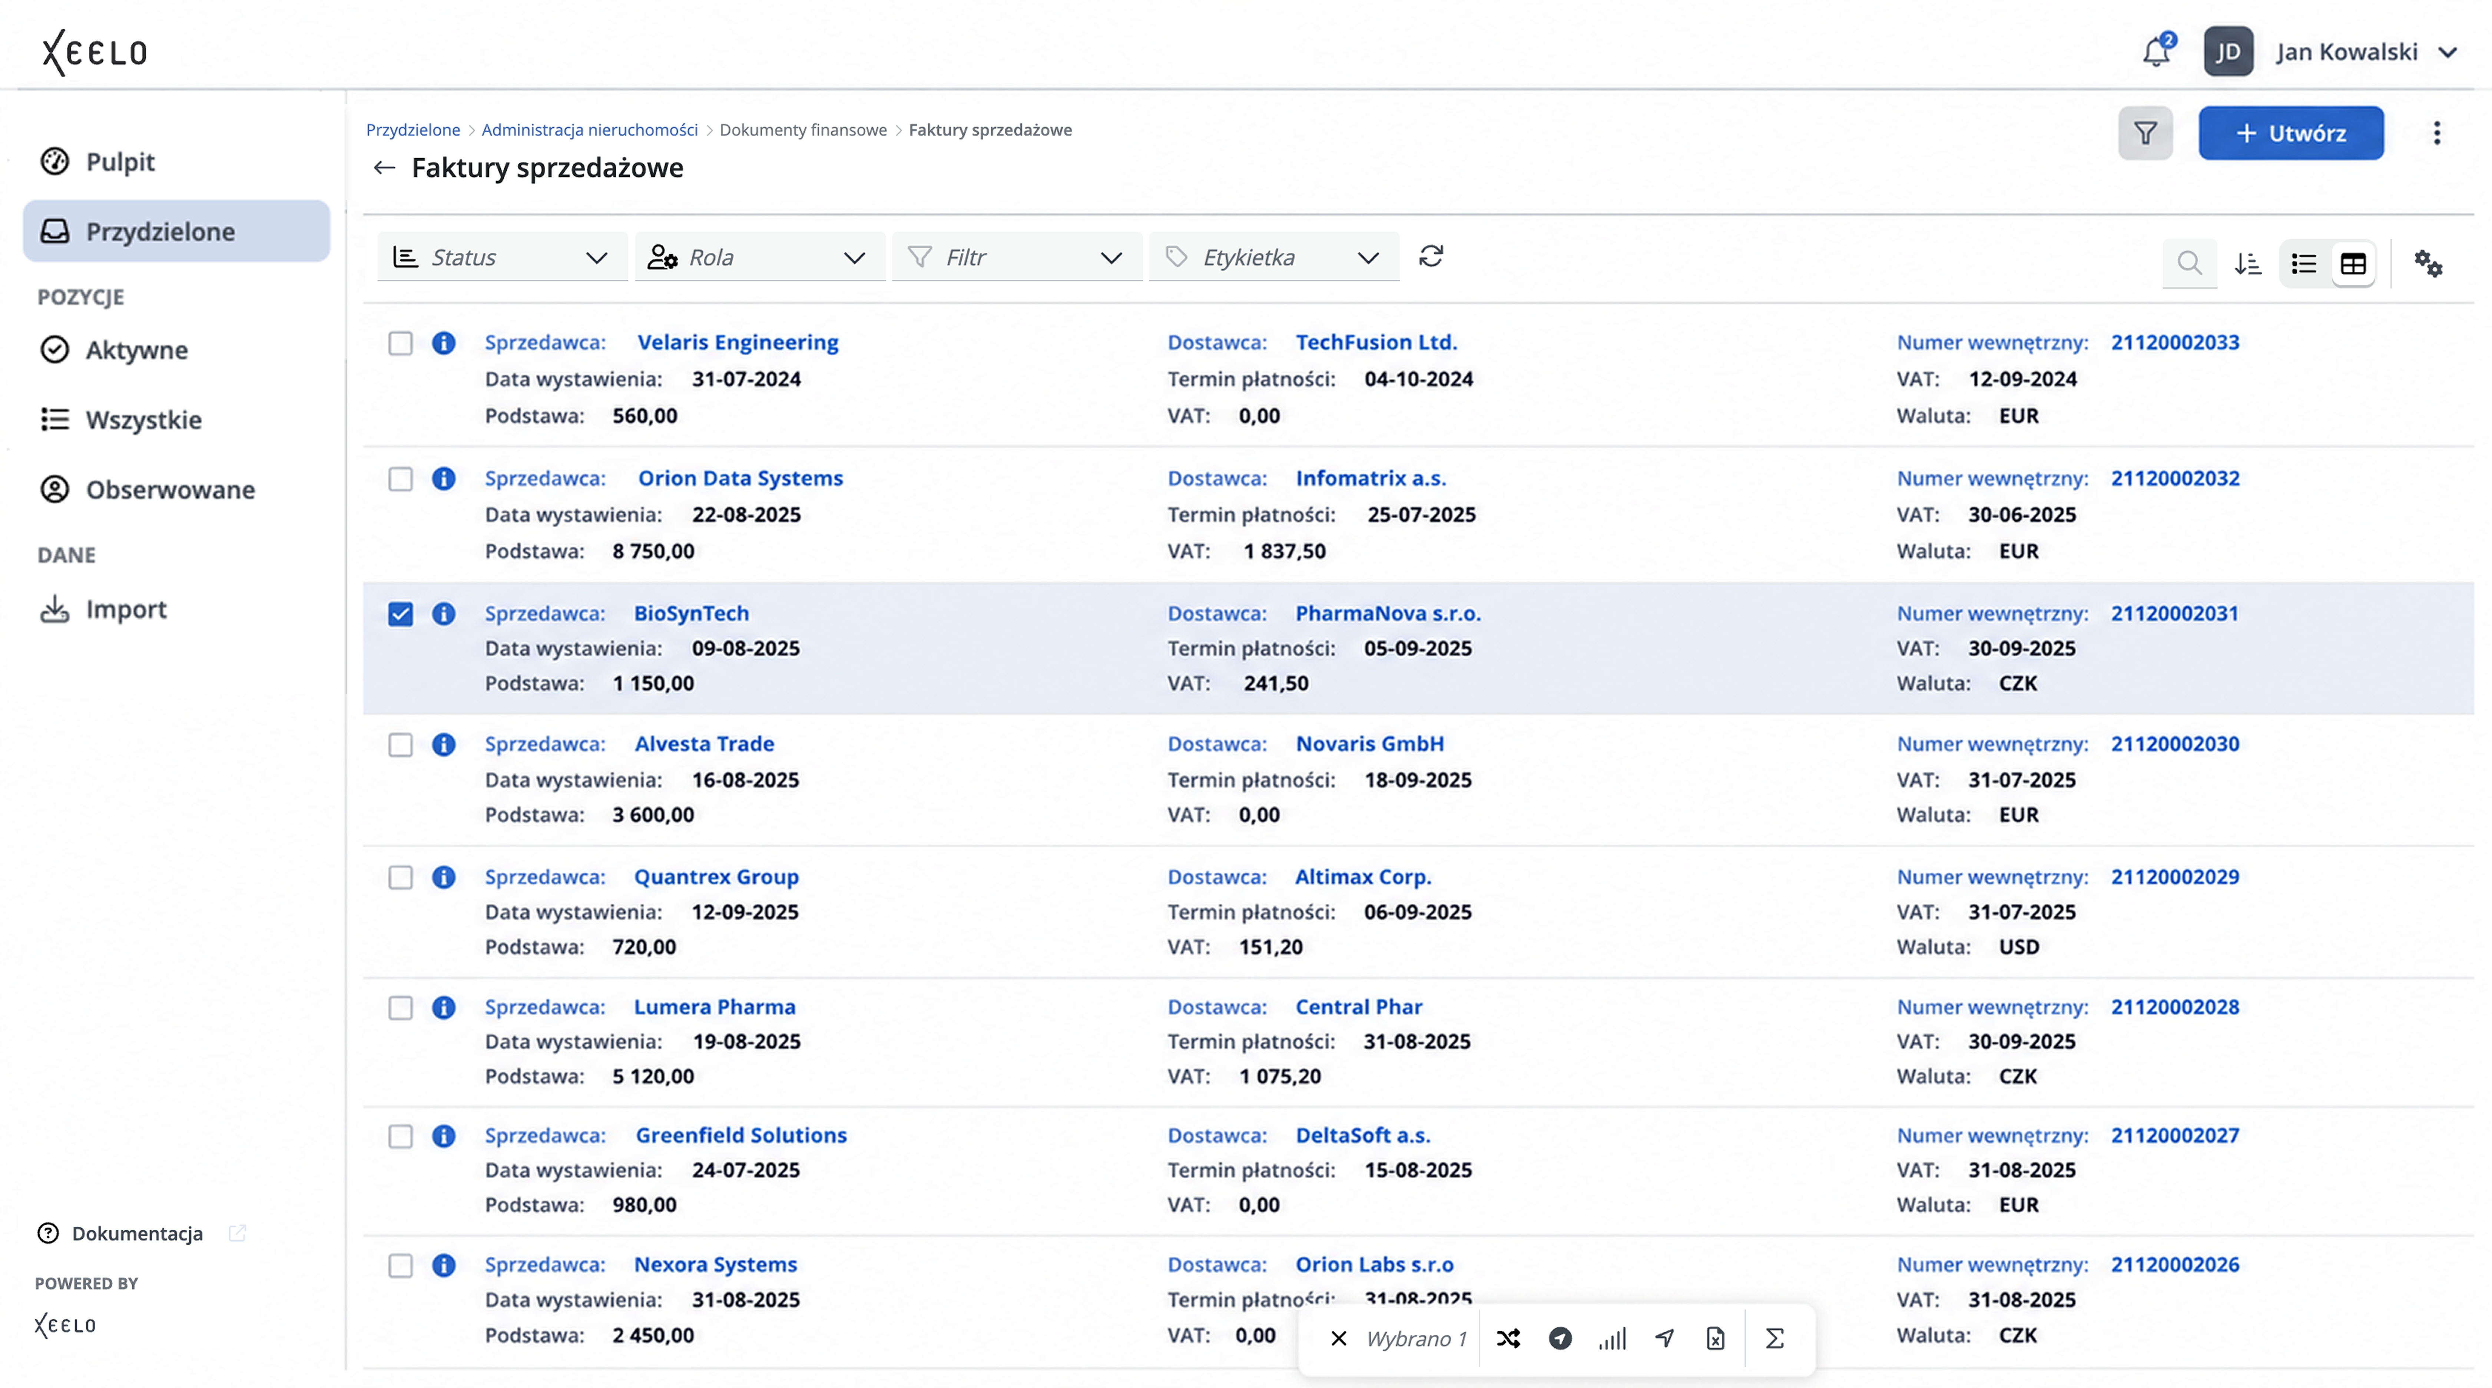Screen dimensions: 2492x1388
Task: Open supplier PharmaNova s.r.o. link
Action: tap(1388, 614)
